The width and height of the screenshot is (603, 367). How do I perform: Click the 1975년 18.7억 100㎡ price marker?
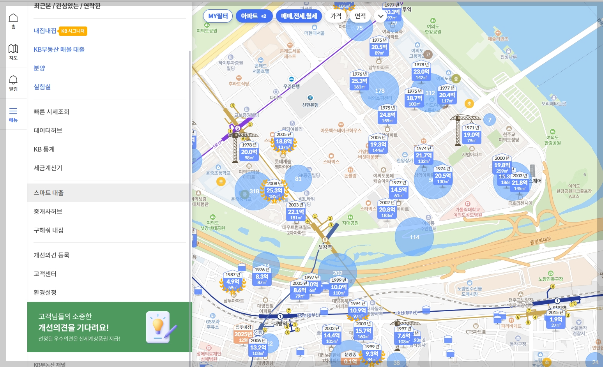point(414,98)
